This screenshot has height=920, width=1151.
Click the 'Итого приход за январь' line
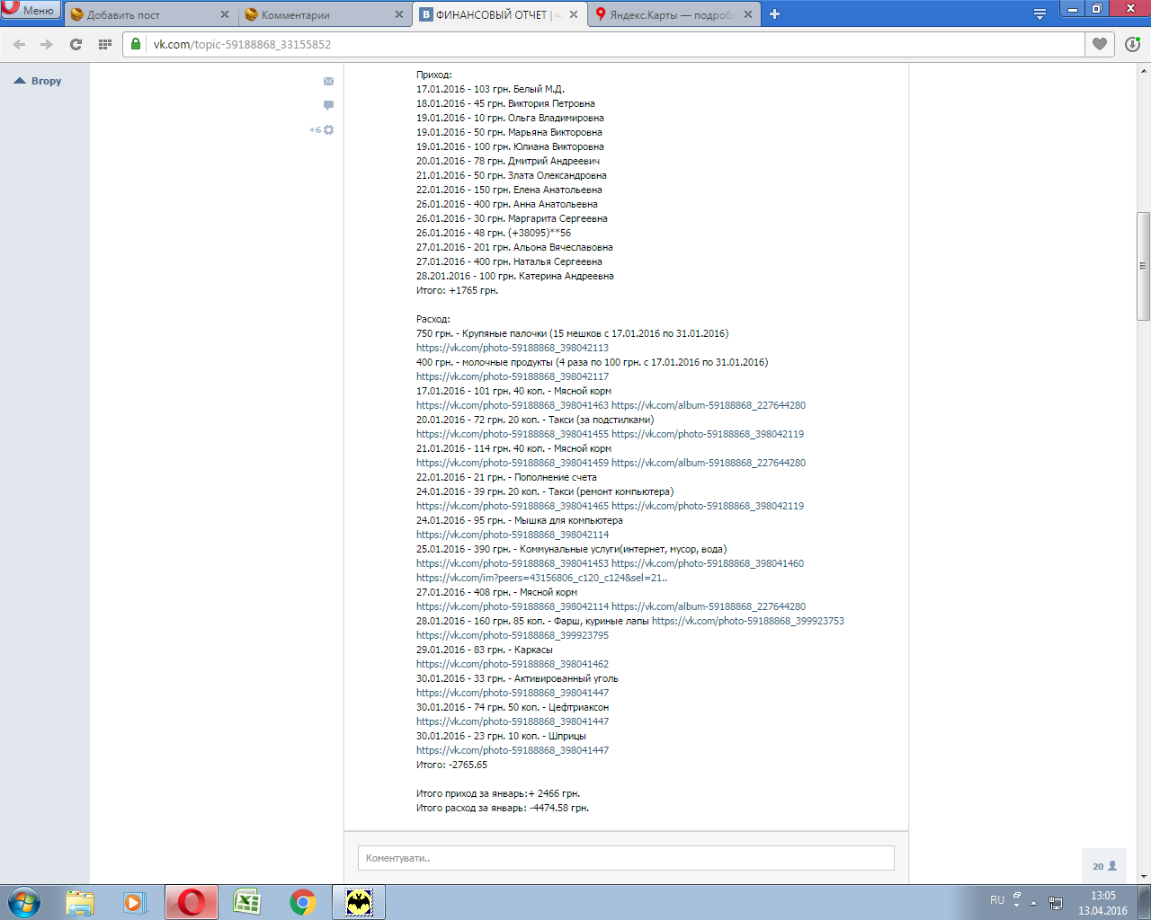(498, 793)
